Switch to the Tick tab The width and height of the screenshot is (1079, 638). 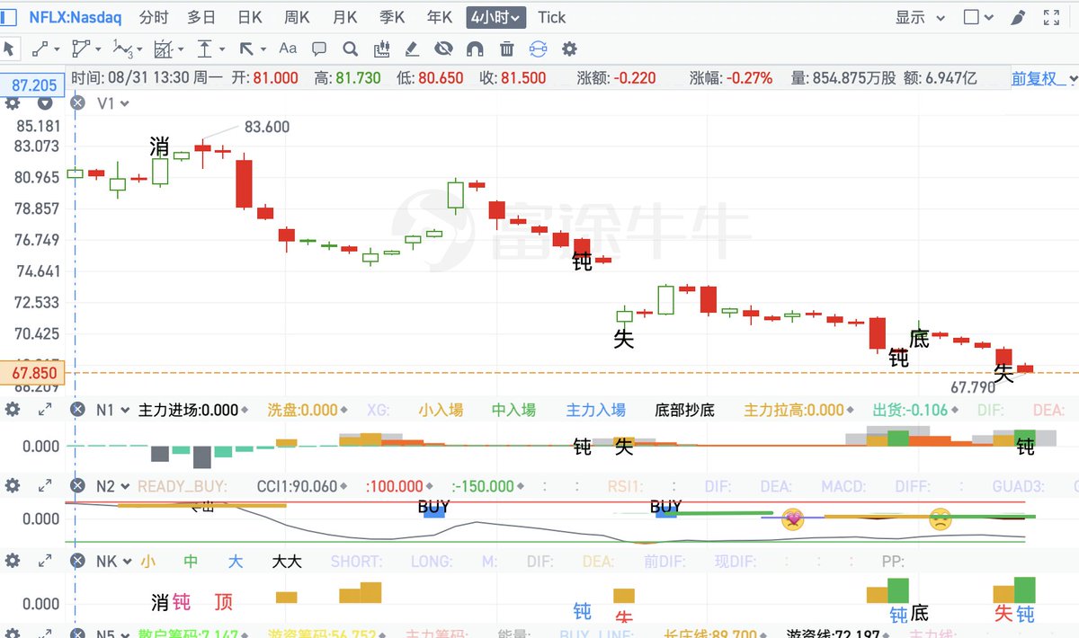(x=552, y=17)
